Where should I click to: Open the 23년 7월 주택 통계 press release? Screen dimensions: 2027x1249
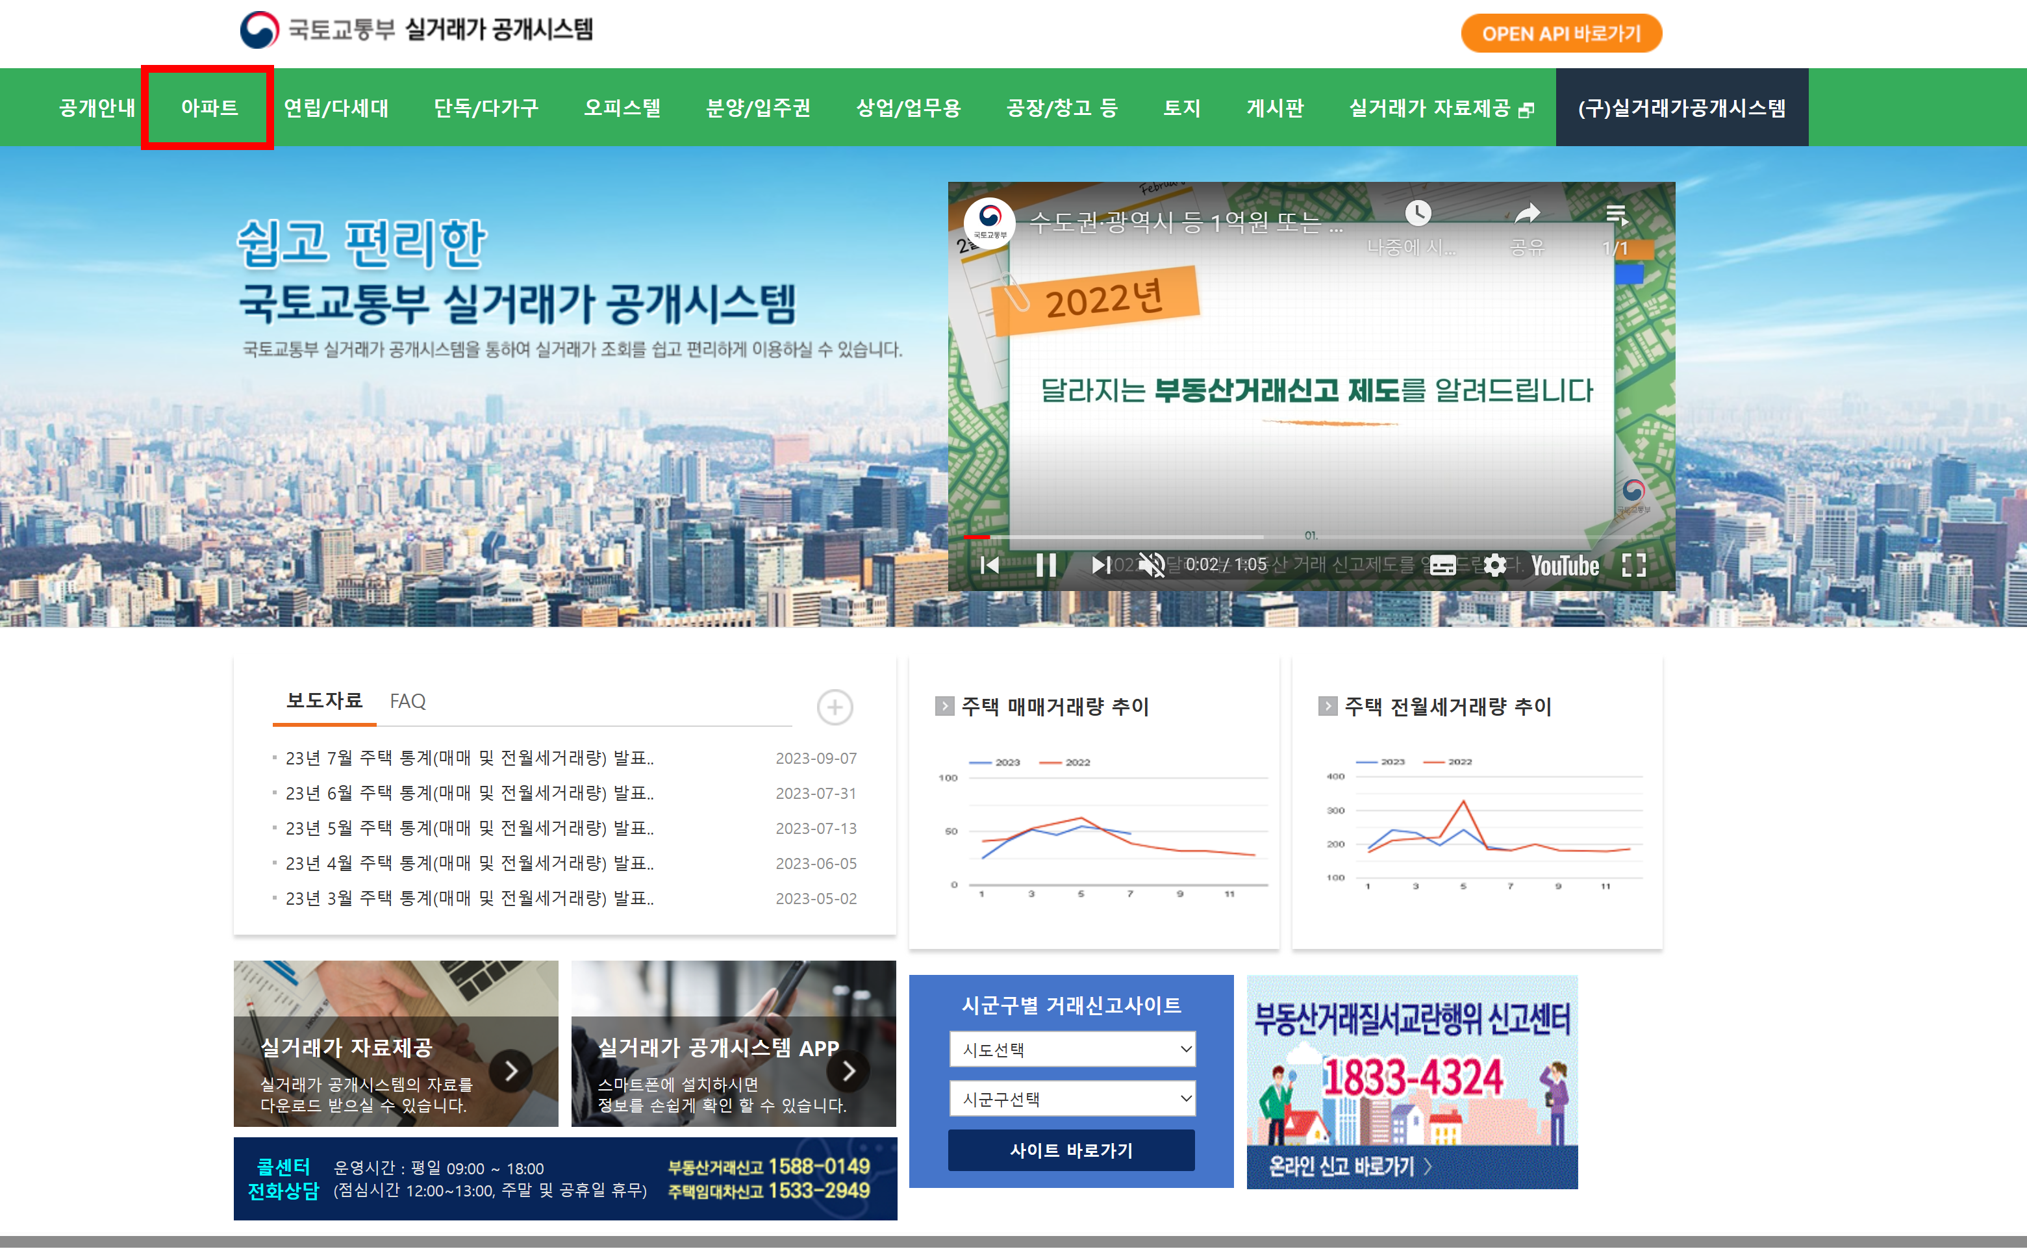click(469, 757)
